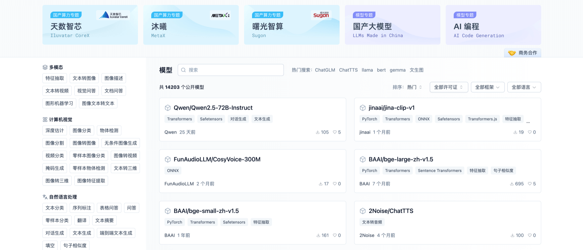The height and width of the screenshot is (250, 583).
Task: Click the Sugon logo on 曙光智算 banner
Action: click(x=321, y=15)
